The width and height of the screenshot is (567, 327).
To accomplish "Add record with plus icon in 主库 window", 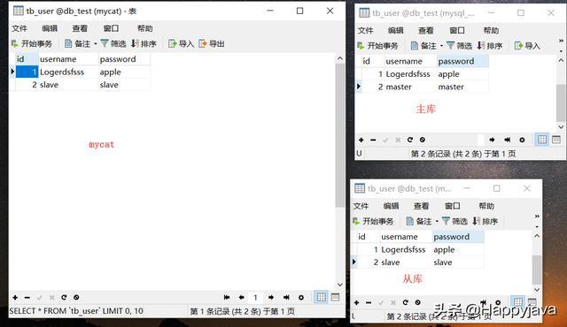I will [361, 140].
